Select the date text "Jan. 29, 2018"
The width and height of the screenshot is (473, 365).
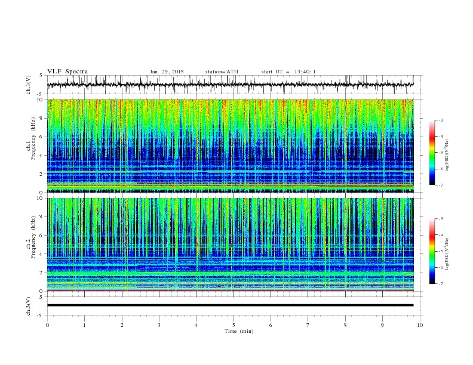click(167, 72)
